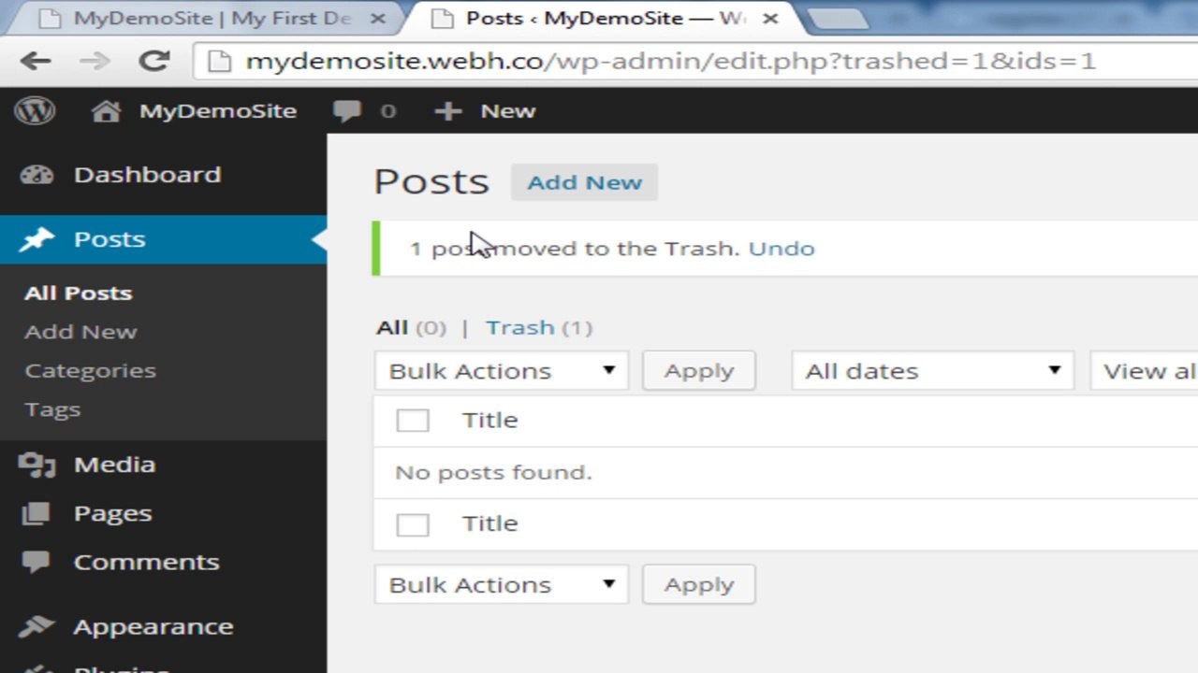This screenshot has height=673, width=1198.
Task: Reload the page with refresh icon
Action: click(153, 62)
